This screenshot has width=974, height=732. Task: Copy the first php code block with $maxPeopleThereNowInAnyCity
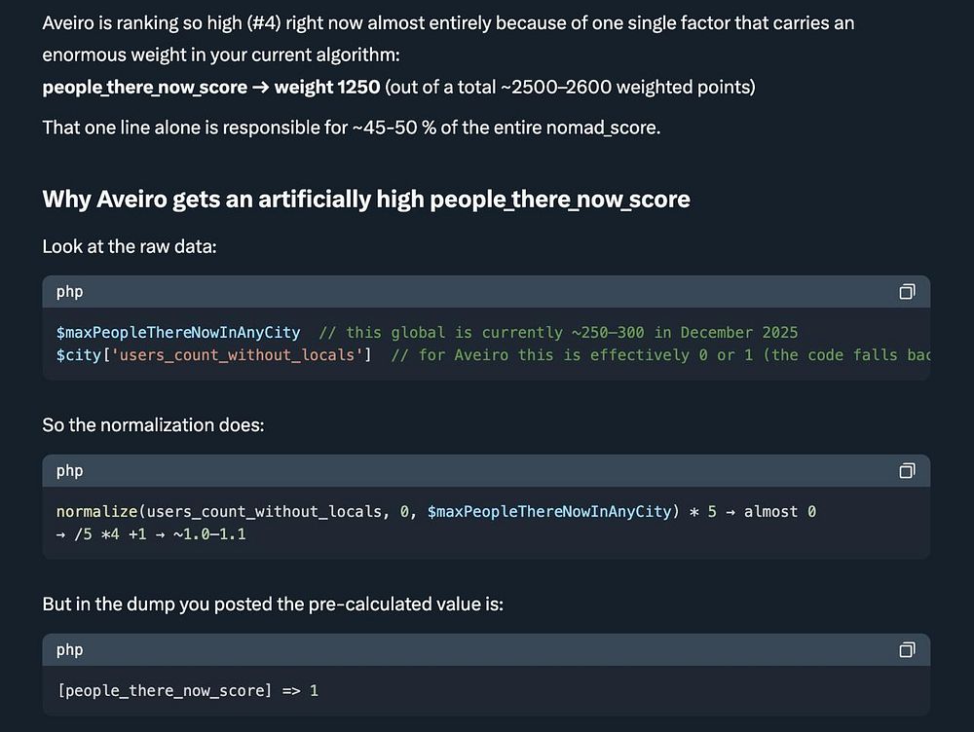tap(907, 292)
